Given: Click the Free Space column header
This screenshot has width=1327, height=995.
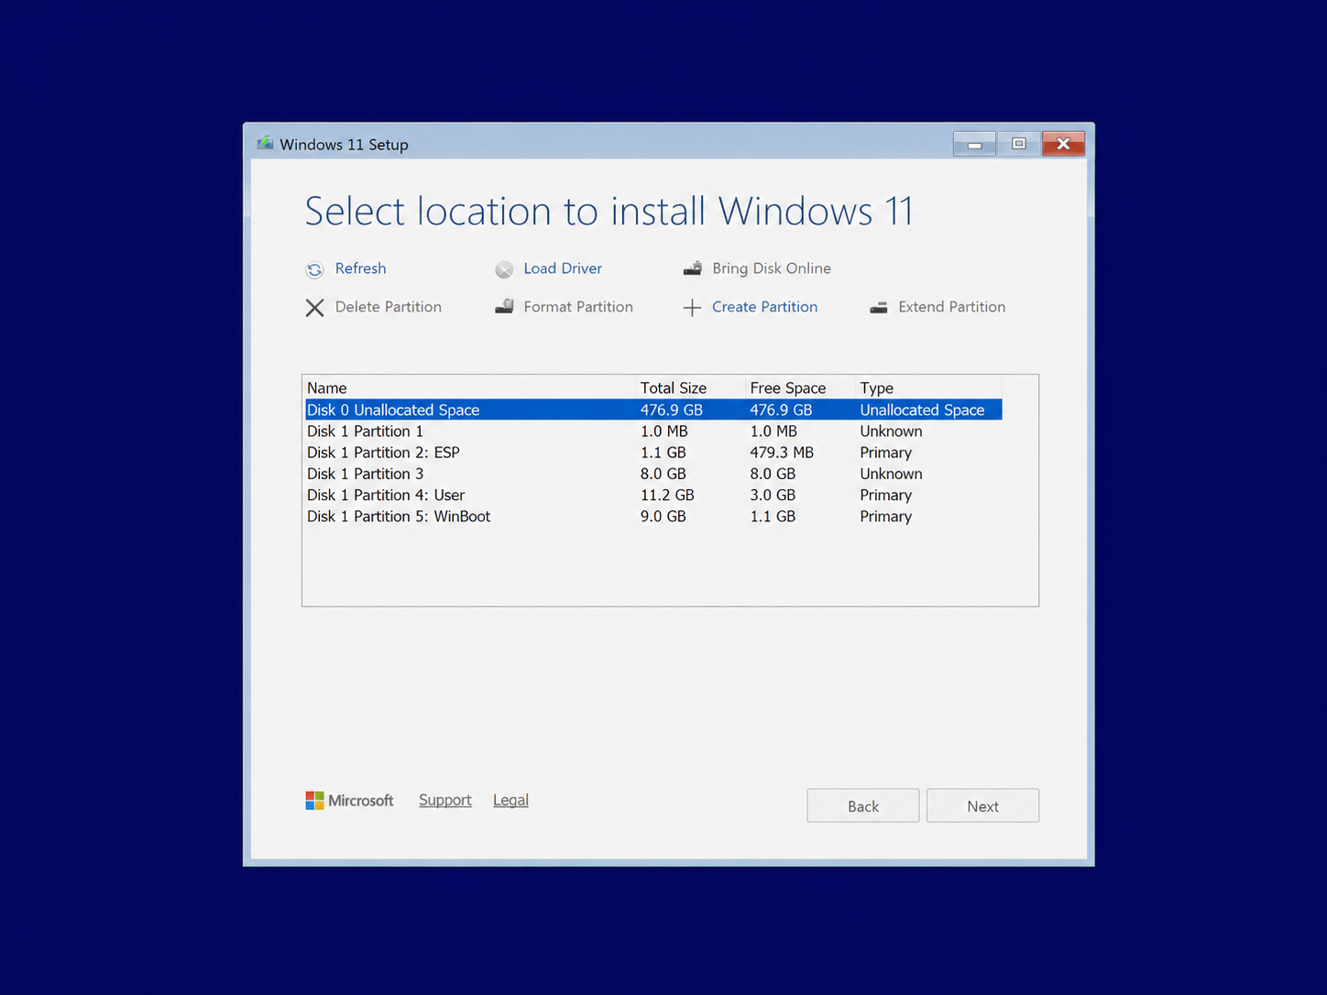Looking at the screenshot, I should click(x=801, y=388).
